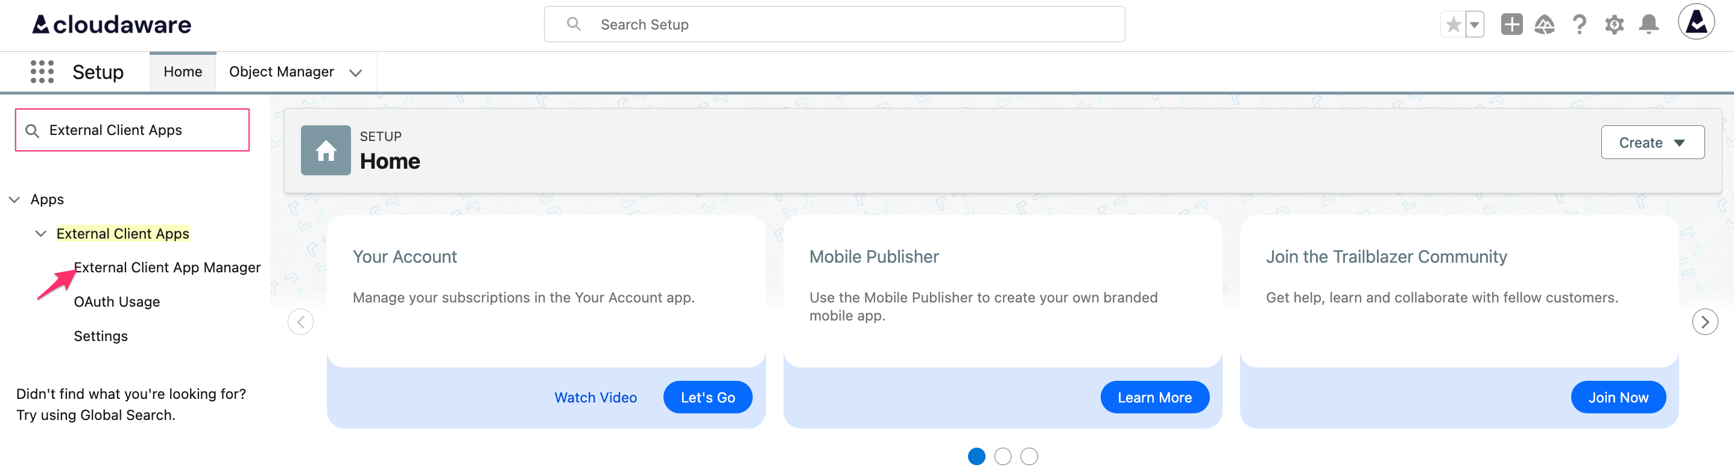Open the help question mark icon
This screenshot has height=476, width=1734.
pos(1579,25)
